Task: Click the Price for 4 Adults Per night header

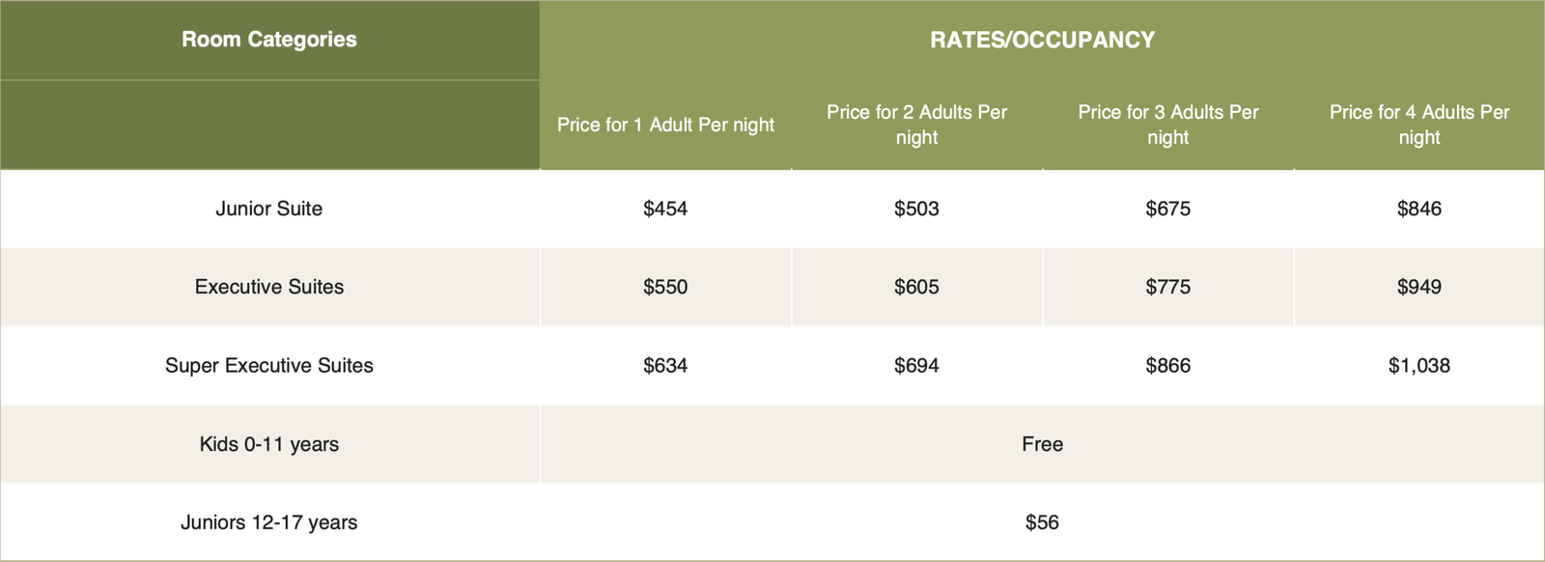Action: (1419, 125)
